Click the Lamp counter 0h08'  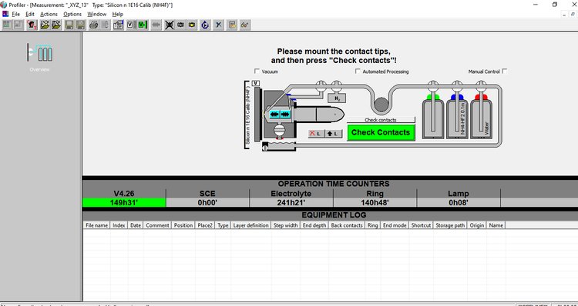pyautogui.click(x=459, y=202)
